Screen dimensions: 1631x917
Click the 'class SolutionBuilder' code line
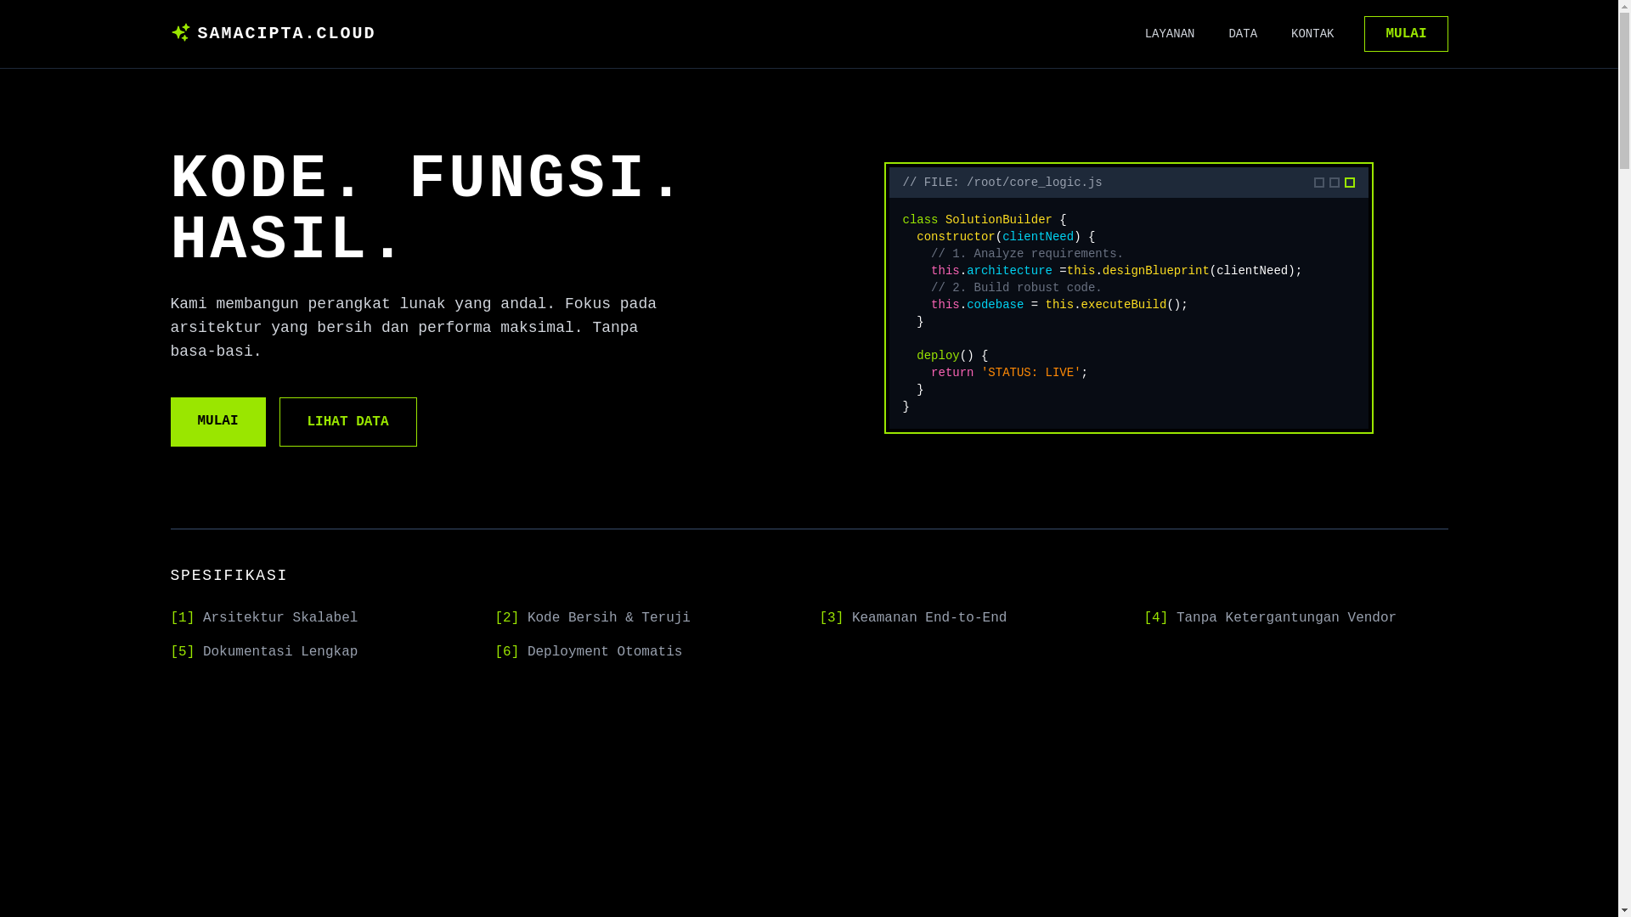984,220
